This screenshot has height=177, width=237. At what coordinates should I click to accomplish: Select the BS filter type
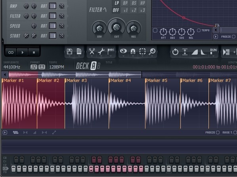coord(134,3)
